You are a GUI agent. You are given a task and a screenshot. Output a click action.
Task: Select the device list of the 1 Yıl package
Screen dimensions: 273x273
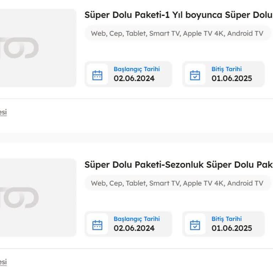coord(177,33)
